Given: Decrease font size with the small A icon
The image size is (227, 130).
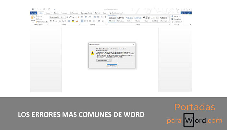Looking at the screenshot, I should coord(70,17).
